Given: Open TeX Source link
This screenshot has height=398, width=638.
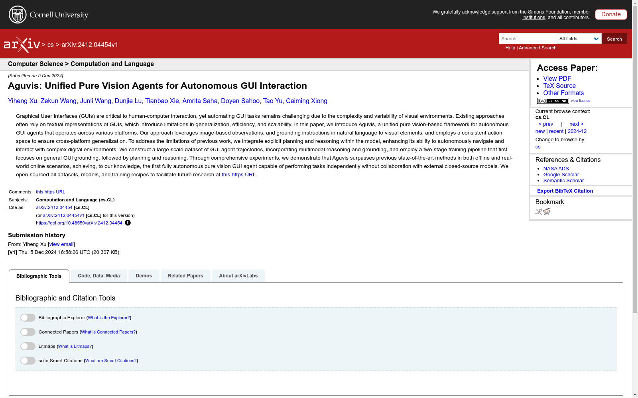Looking at the screenshot, I should pyautogui.click(x=559, y=86).
